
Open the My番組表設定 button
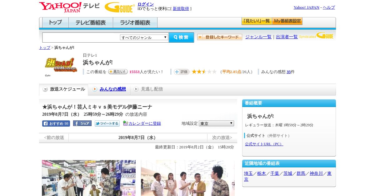tap(287, 21)
